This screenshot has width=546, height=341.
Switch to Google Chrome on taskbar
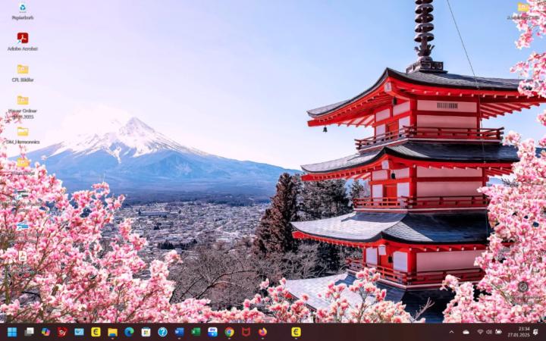pos(229,332)
